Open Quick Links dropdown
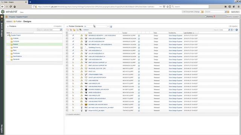The height and width of the screenshot is (135, 241). 235,12
